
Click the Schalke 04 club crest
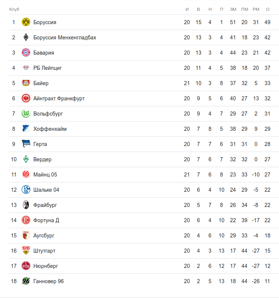pyautogui.click(x=26, y=190)
